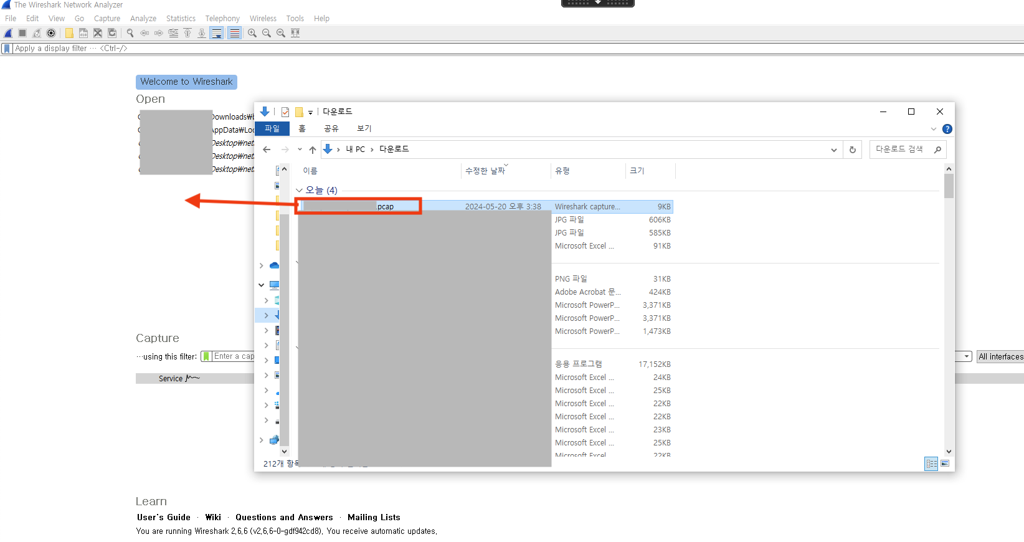
Task: Collapse the 오늘 (4) file group
Action: pyautogui.click(x=299, y=191)
